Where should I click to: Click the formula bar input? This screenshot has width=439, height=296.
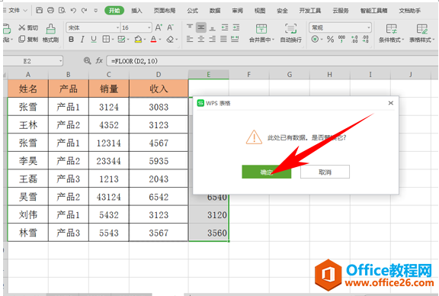point(271,61)
